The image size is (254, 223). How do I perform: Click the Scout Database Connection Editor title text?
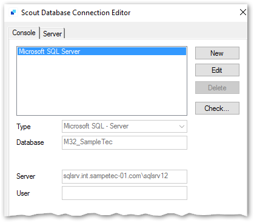76,13
